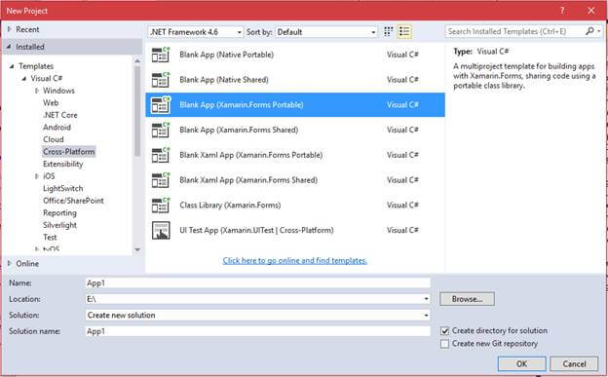
Task: Select Extensibility in the templates tree
Action: (x=63, y=164)
